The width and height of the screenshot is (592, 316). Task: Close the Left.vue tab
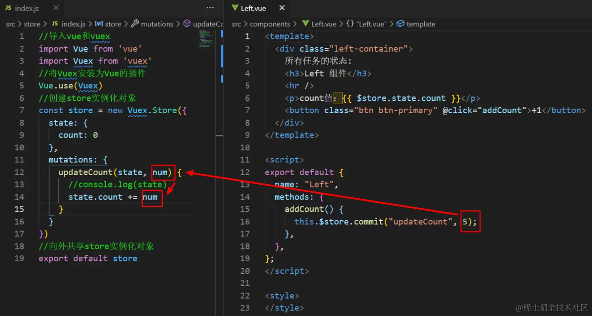(282, 8)
